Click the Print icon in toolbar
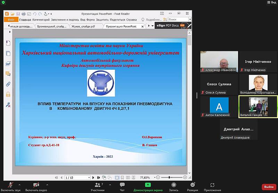This screenshot has width=278, height=193. click(x=23, y=14)
